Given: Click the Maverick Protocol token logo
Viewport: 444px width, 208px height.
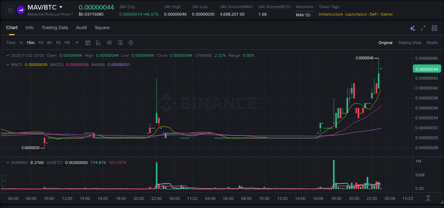Looking at the screenshot, I should pos(21,10).
